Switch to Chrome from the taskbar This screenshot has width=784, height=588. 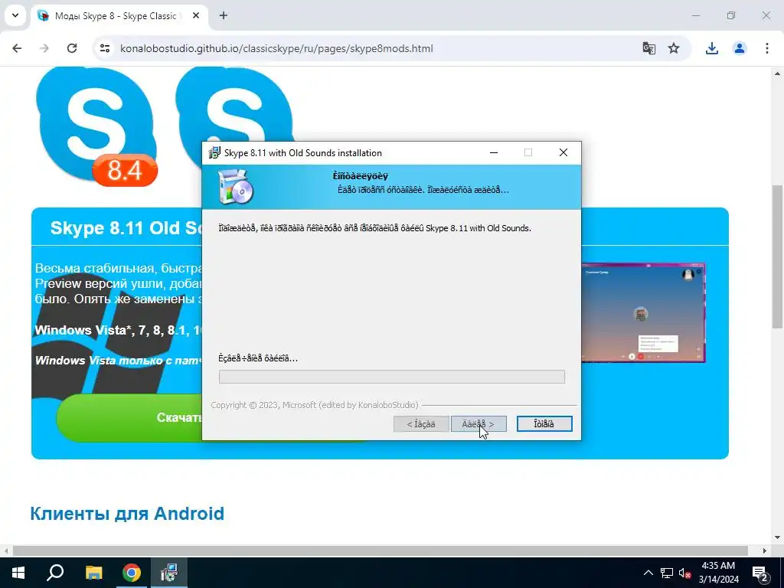point(132,573)
